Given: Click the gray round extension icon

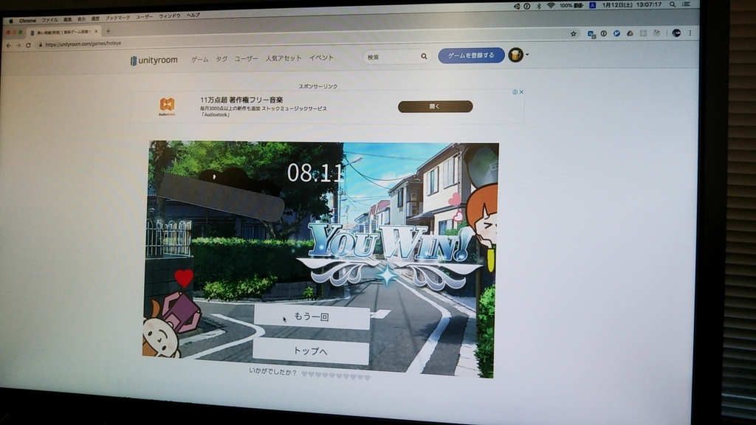Looking at the screenshot, I should (656, 33).
